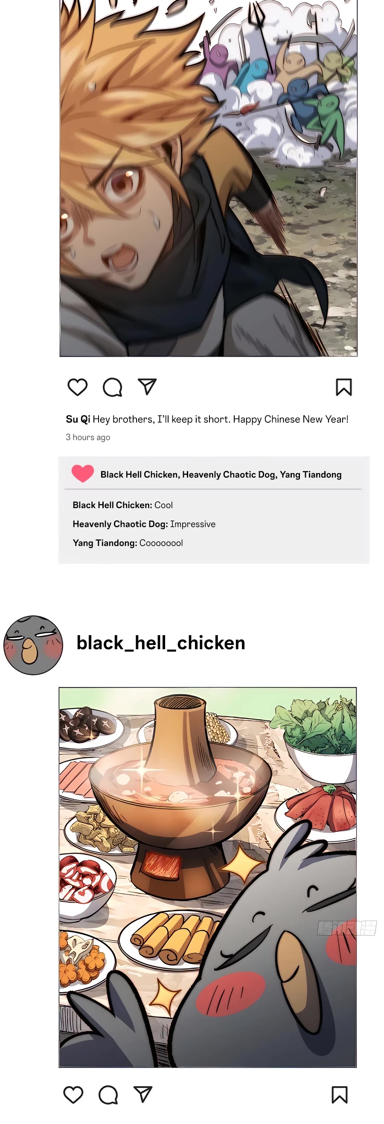This screenshot has height=1124, width=384.
Task: Open Yang Tiandong's 'Coooooool' comment
Action: (x=128, y=543)
